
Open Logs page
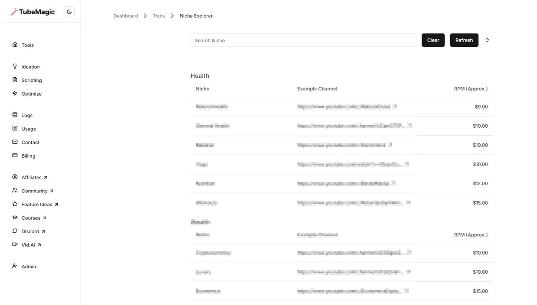[x=27, y=115]
